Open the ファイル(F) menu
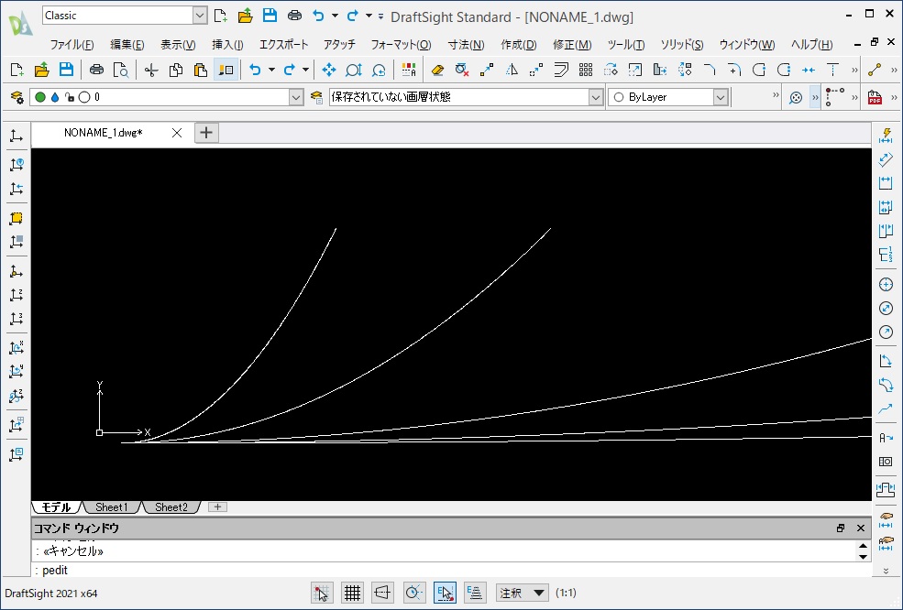 point(72,45)
